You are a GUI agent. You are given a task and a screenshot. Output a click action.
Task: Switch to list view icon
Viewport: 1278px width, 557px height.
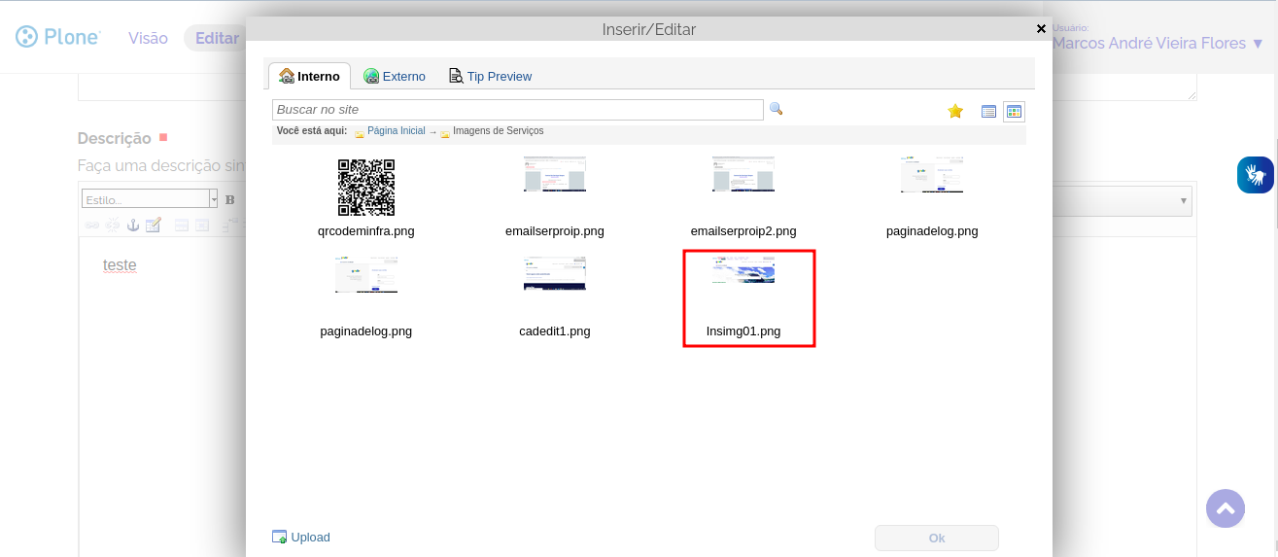tap(988, 112)
